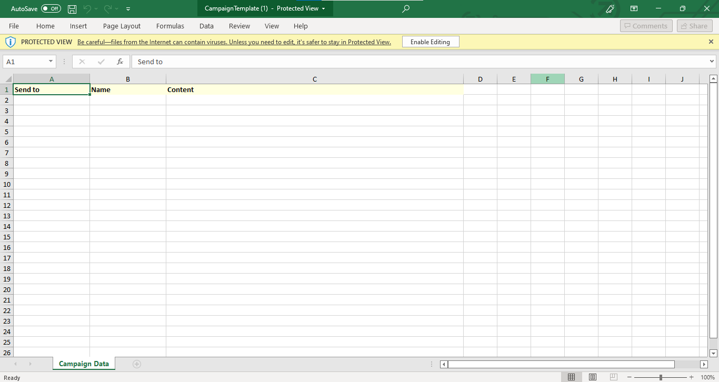Click the zoom slider handle

click(x=661, y=377)
